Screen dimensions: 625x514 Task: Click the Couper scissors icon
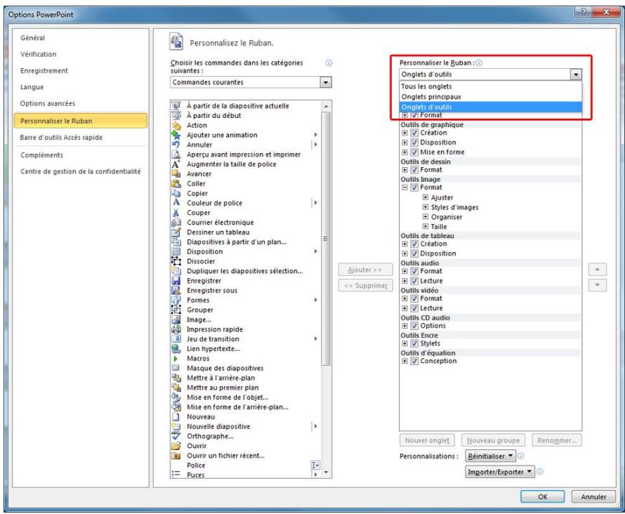pyautogui.click(x=176, y=213)
